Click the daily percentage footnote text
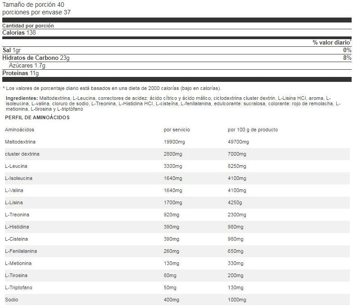The height and width of the screenshot is (305, 353). 112,88
